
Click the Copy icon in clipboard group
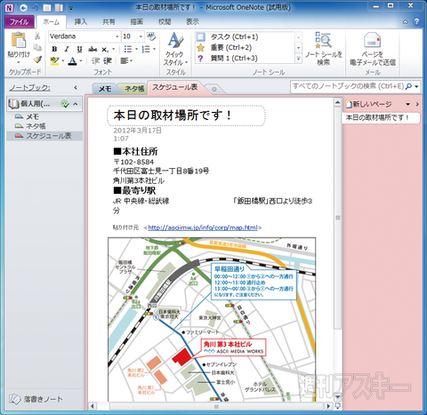click(37, 47)
